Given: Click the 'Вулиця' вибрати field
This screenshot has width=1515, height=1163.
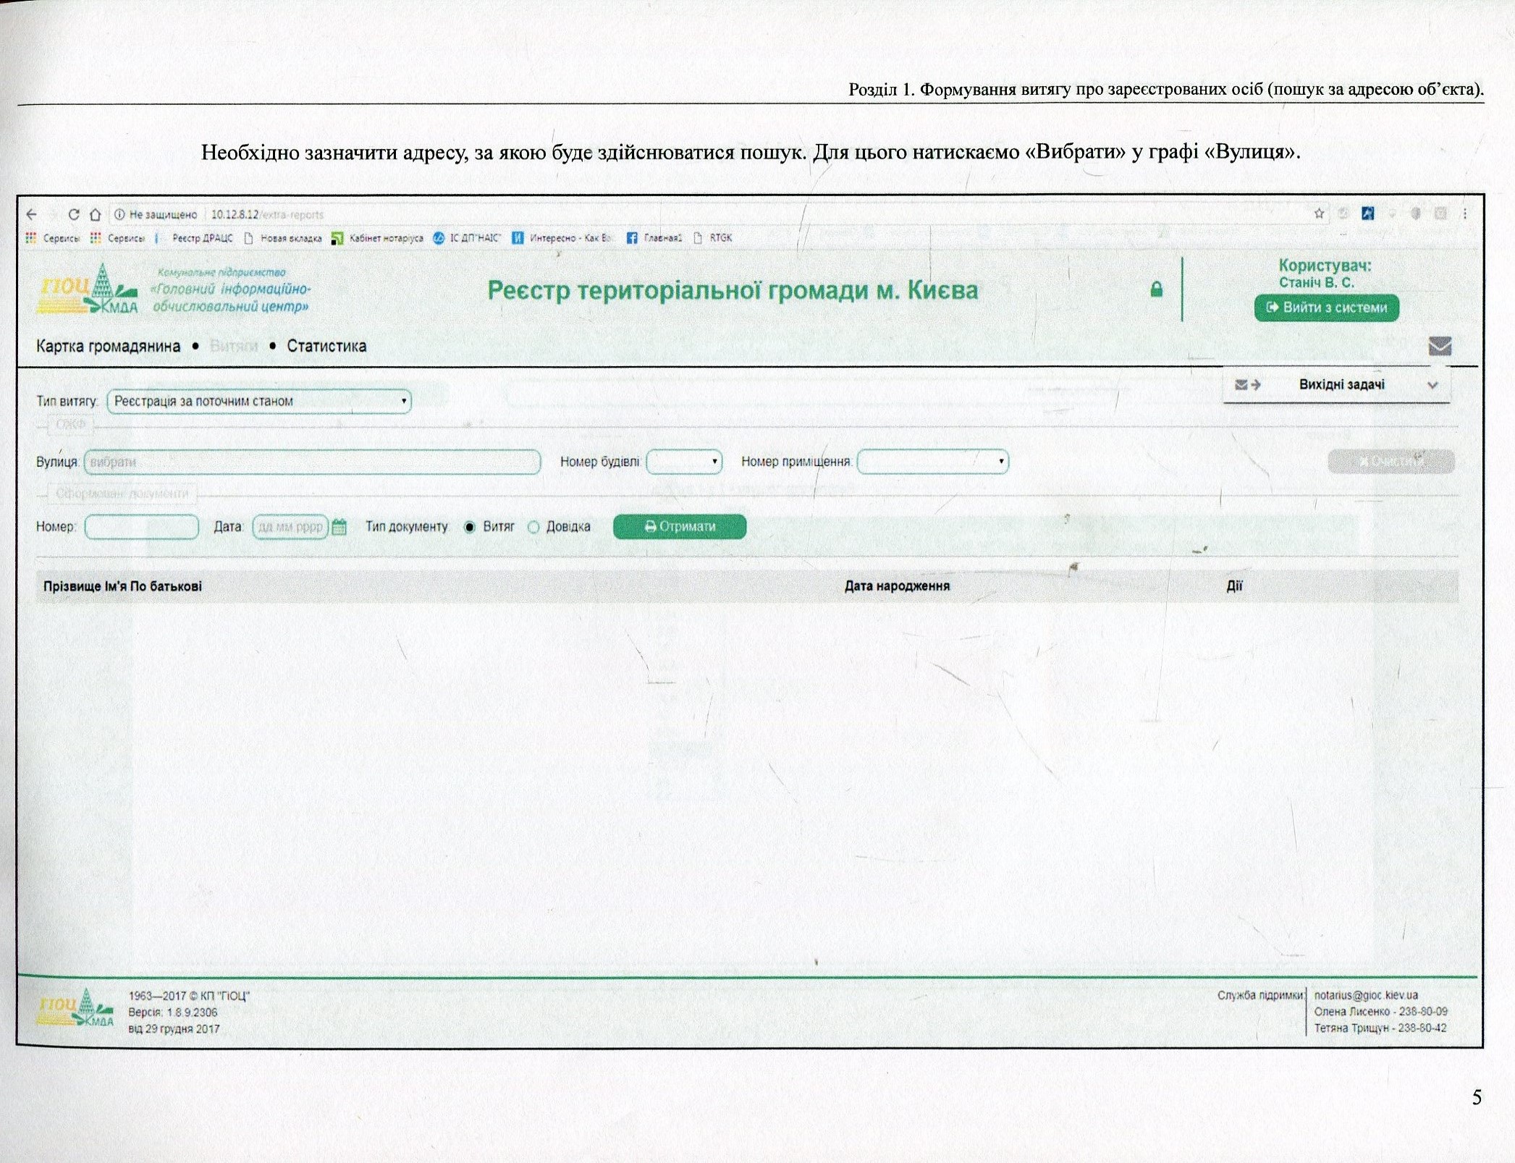Looking at the screenshot, I should (x=312, y=462).
